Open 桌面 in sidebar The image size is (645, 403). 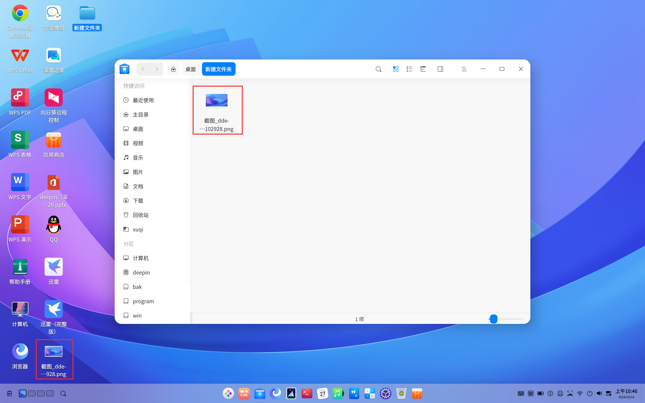[152, 129]
